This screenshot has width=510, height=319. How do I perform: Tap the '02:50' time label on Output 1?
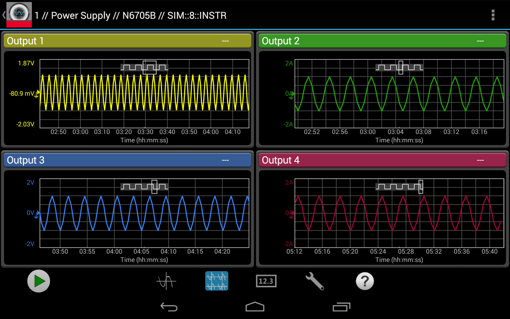(59, 132)
